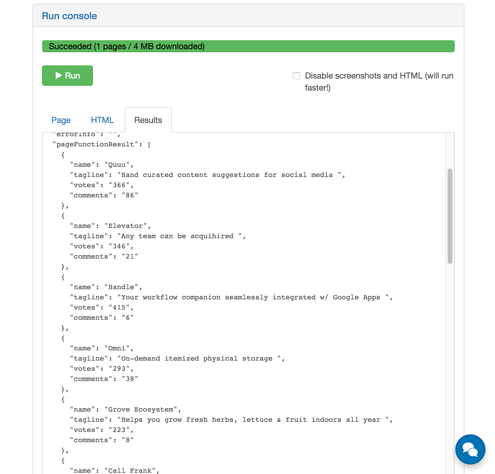Click the name value "Grove Ecosystem"
Viewport: 495px width, 474px height.
[140, 409]
